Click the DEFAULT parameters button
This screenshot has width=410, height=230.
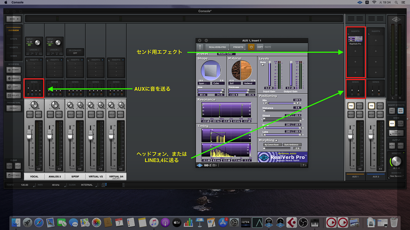(14, 108)
